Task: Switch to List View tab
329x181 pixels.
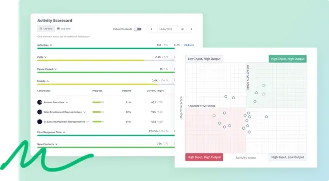Action: [x=46, y=29]
